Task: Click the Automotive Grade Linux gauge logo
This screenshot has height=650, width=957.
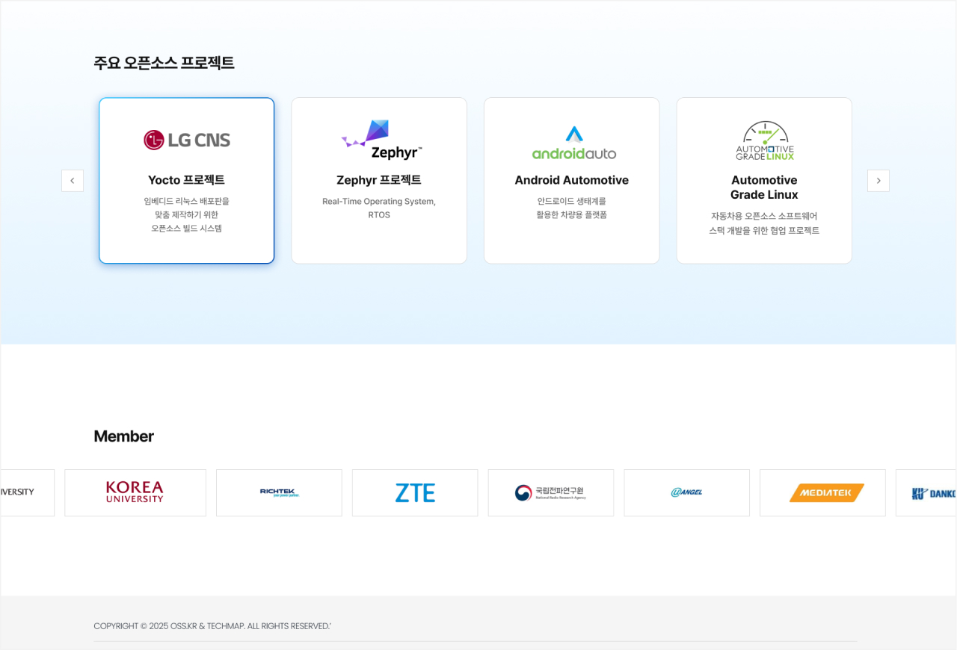Action: pos(765,140)
